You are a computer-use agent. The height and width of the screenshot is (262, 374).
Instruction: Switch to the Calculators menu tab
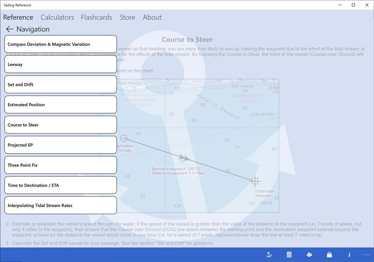(57, 17)
